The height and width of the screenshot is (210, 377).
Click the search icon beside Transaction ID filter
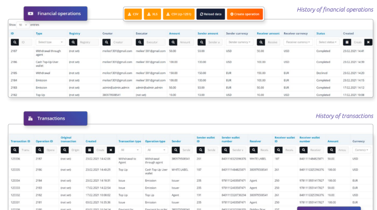tap(15, 150)
